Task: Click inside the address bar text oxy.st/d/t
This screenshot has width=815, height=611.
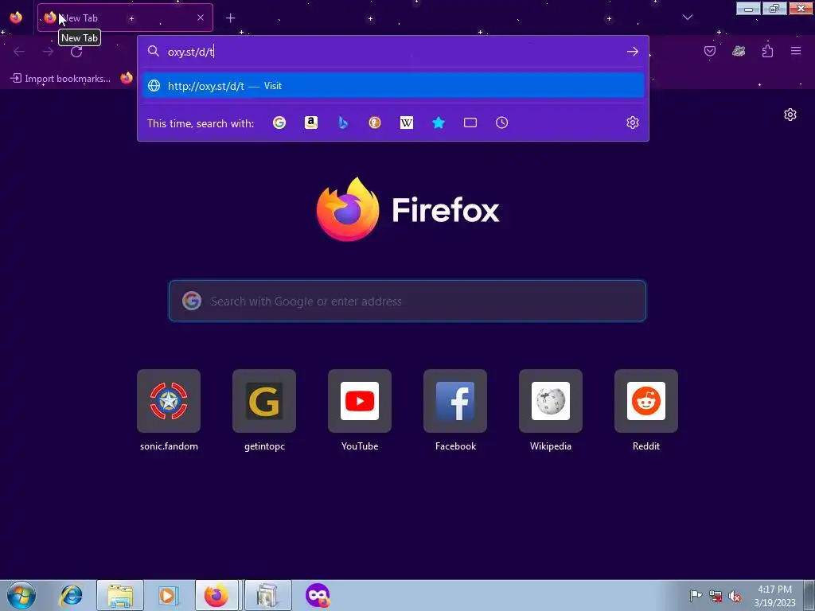Action: point(191,52)
